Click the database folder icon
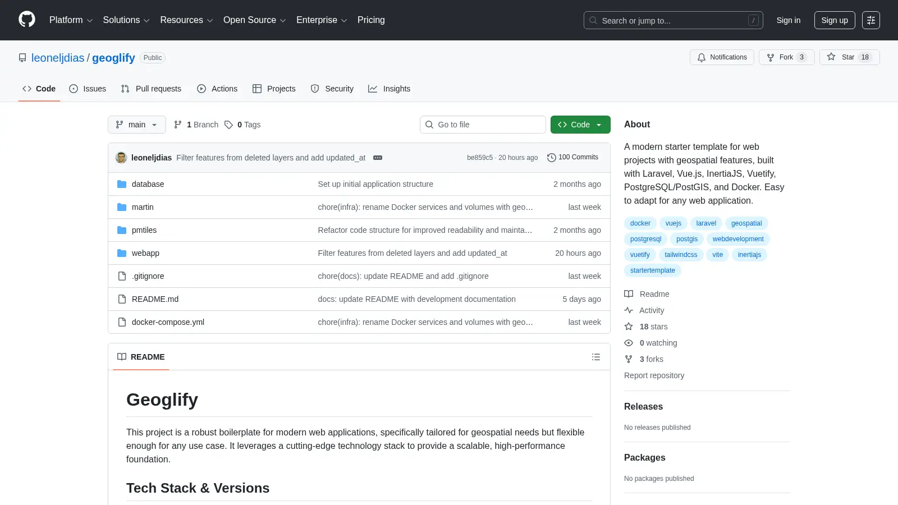Image resolution: width=898 pixels, height=505 pixels. click(x=122, y=184)
